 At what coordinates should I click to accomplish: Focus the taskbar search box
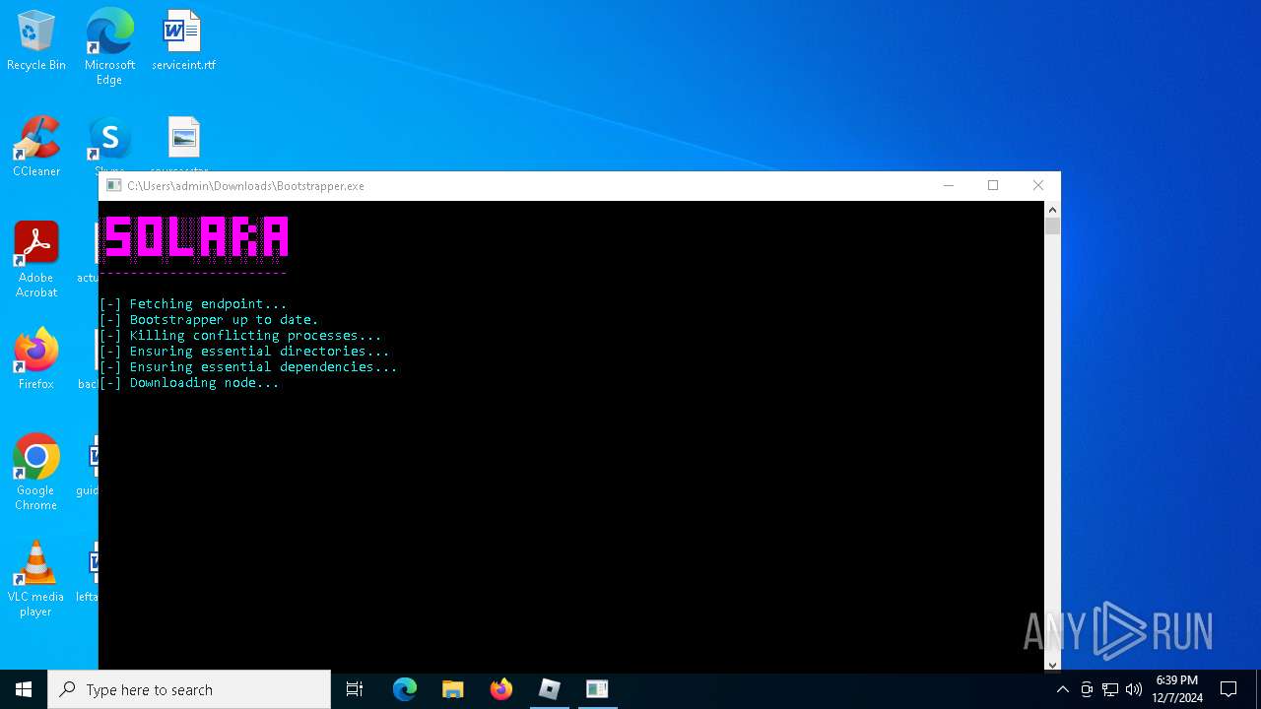coord(189,689)
